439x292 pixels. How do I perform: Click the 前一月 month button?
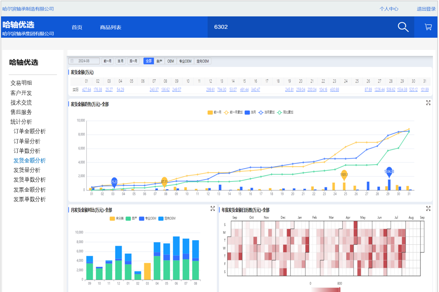tap(107, 61)
